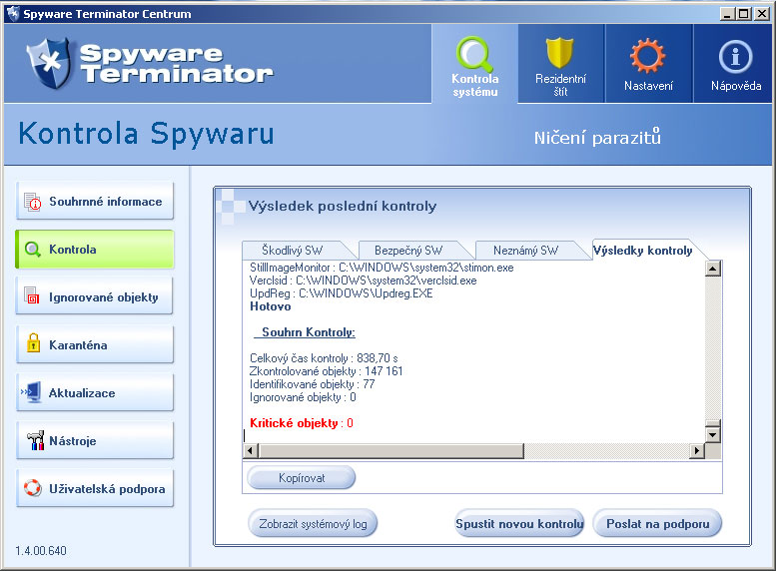This screenshot has width=776, height=571.
Task: Click the version number 1.4.00.640
Action: pos(41,551)
